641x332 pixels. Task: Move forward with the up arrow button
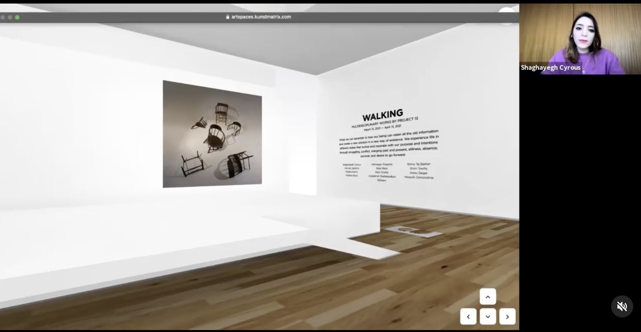click(x=488, y=297)
